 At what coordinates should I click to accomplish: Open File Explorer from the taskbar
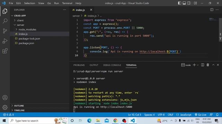click(x=98, y=121)
